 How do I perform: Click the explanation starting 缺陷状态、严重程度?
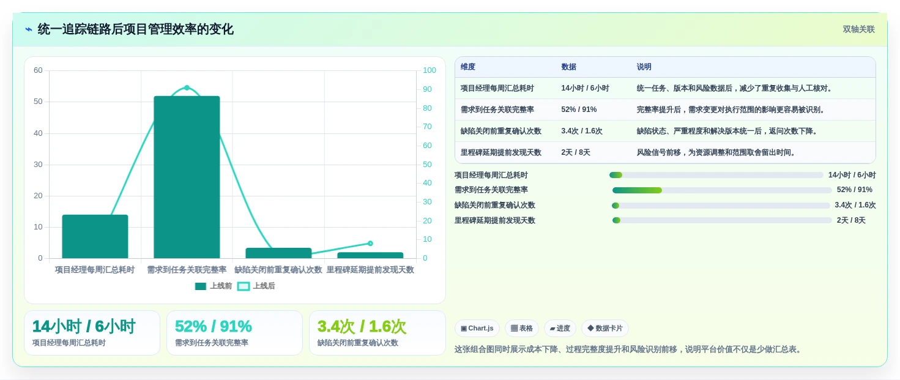[727, 132]
